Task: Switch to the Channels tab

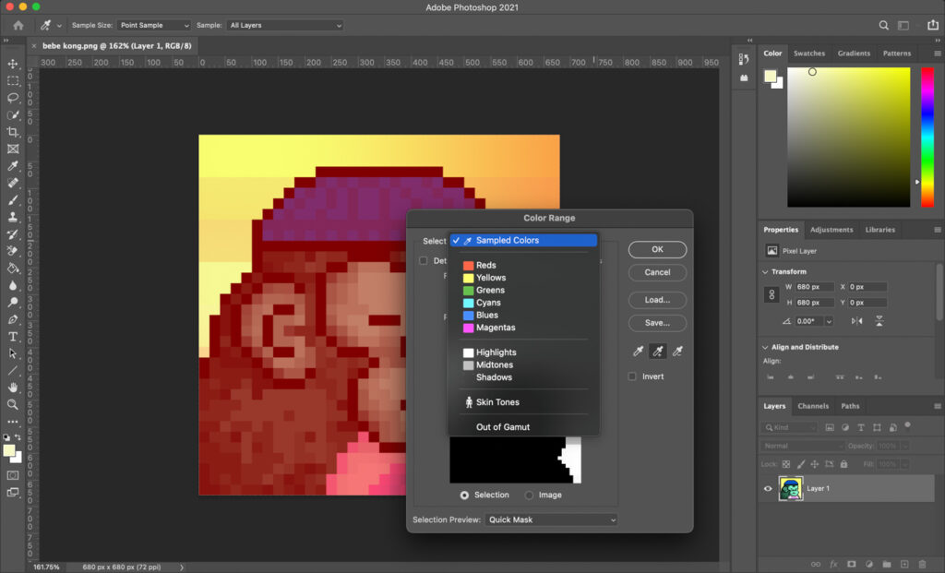Action: click(813, 406)
